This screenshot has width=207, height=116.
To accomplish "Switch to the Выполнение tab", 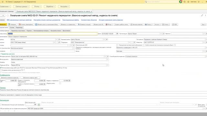I will tap(66, 31).
